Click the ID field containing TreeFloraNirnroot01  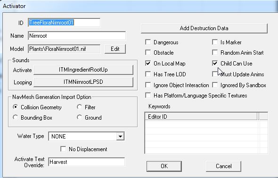64,23
